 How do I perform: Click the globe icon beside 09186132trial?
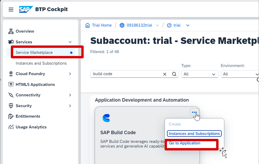122,25
